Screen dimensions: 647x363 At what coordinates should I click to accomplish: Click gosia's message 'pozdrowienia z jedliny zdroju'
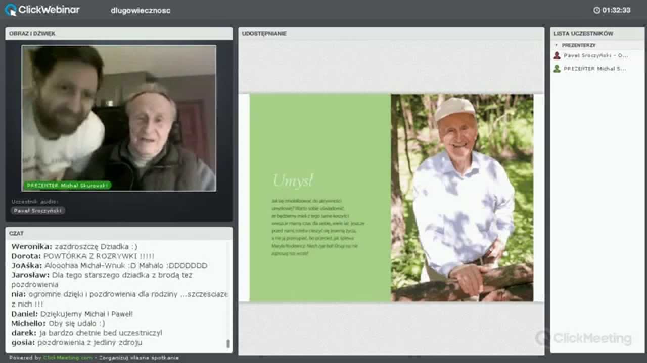[77, 342]
